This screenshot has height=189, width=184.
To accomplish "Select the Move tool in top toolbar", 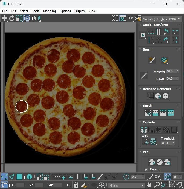I will (4, 18).
